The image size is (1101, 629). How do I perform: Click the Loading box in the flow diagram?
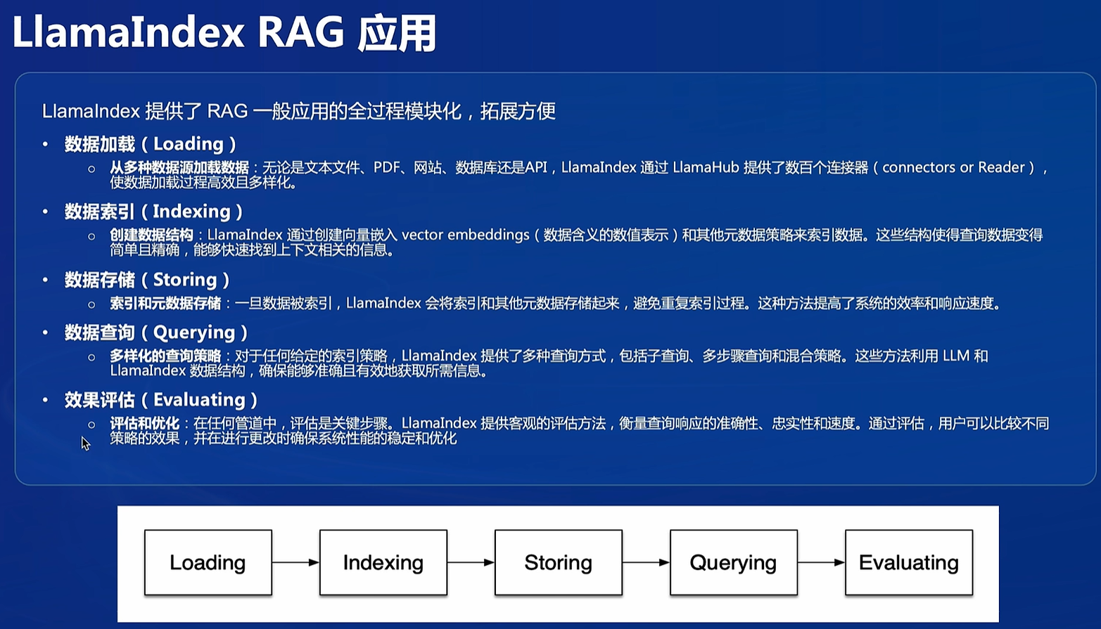208,562
